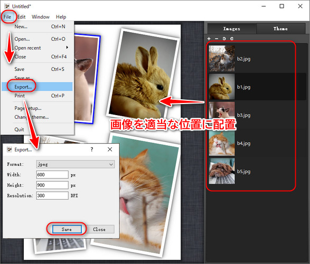Viewport: 310px width, 264px height.
Task: Select the rabbit photo on the canvas
Action: click(x=143, y=75)
